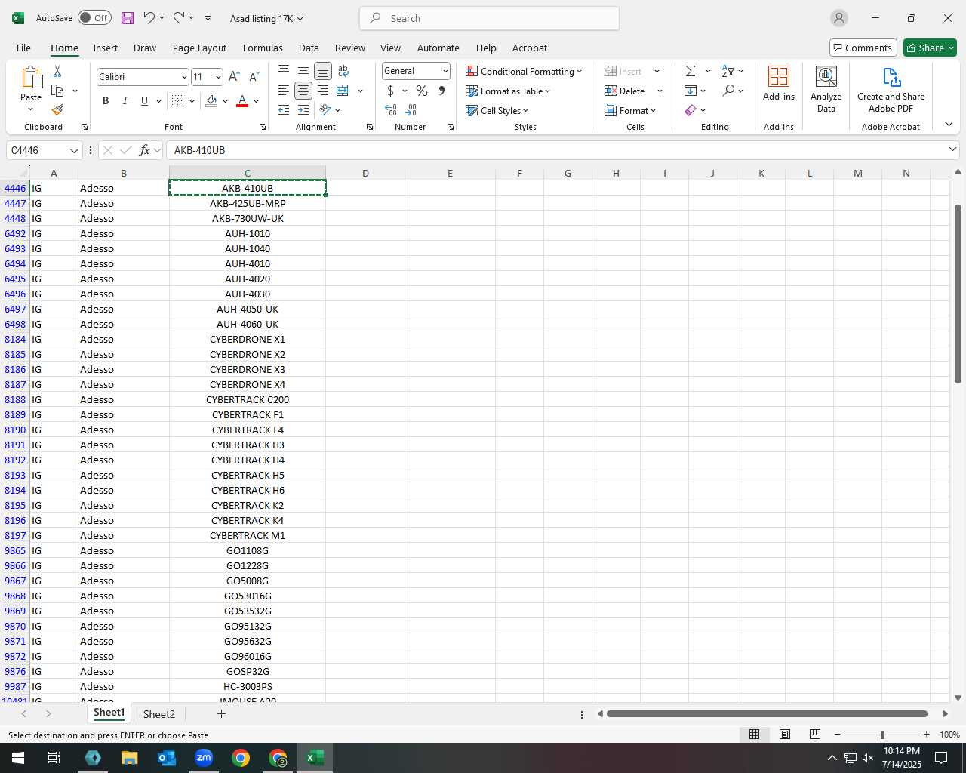Switch to Insert tab
Viewport: 966px width, 773px height.
[106, 48]
